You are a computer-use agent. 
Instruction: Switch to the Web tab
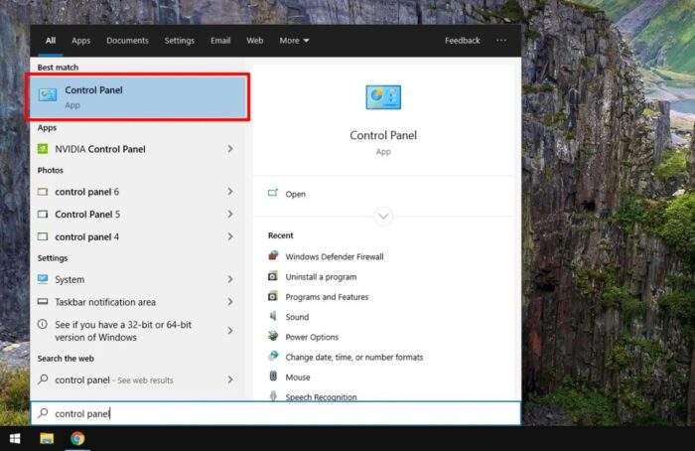[255, 41]
